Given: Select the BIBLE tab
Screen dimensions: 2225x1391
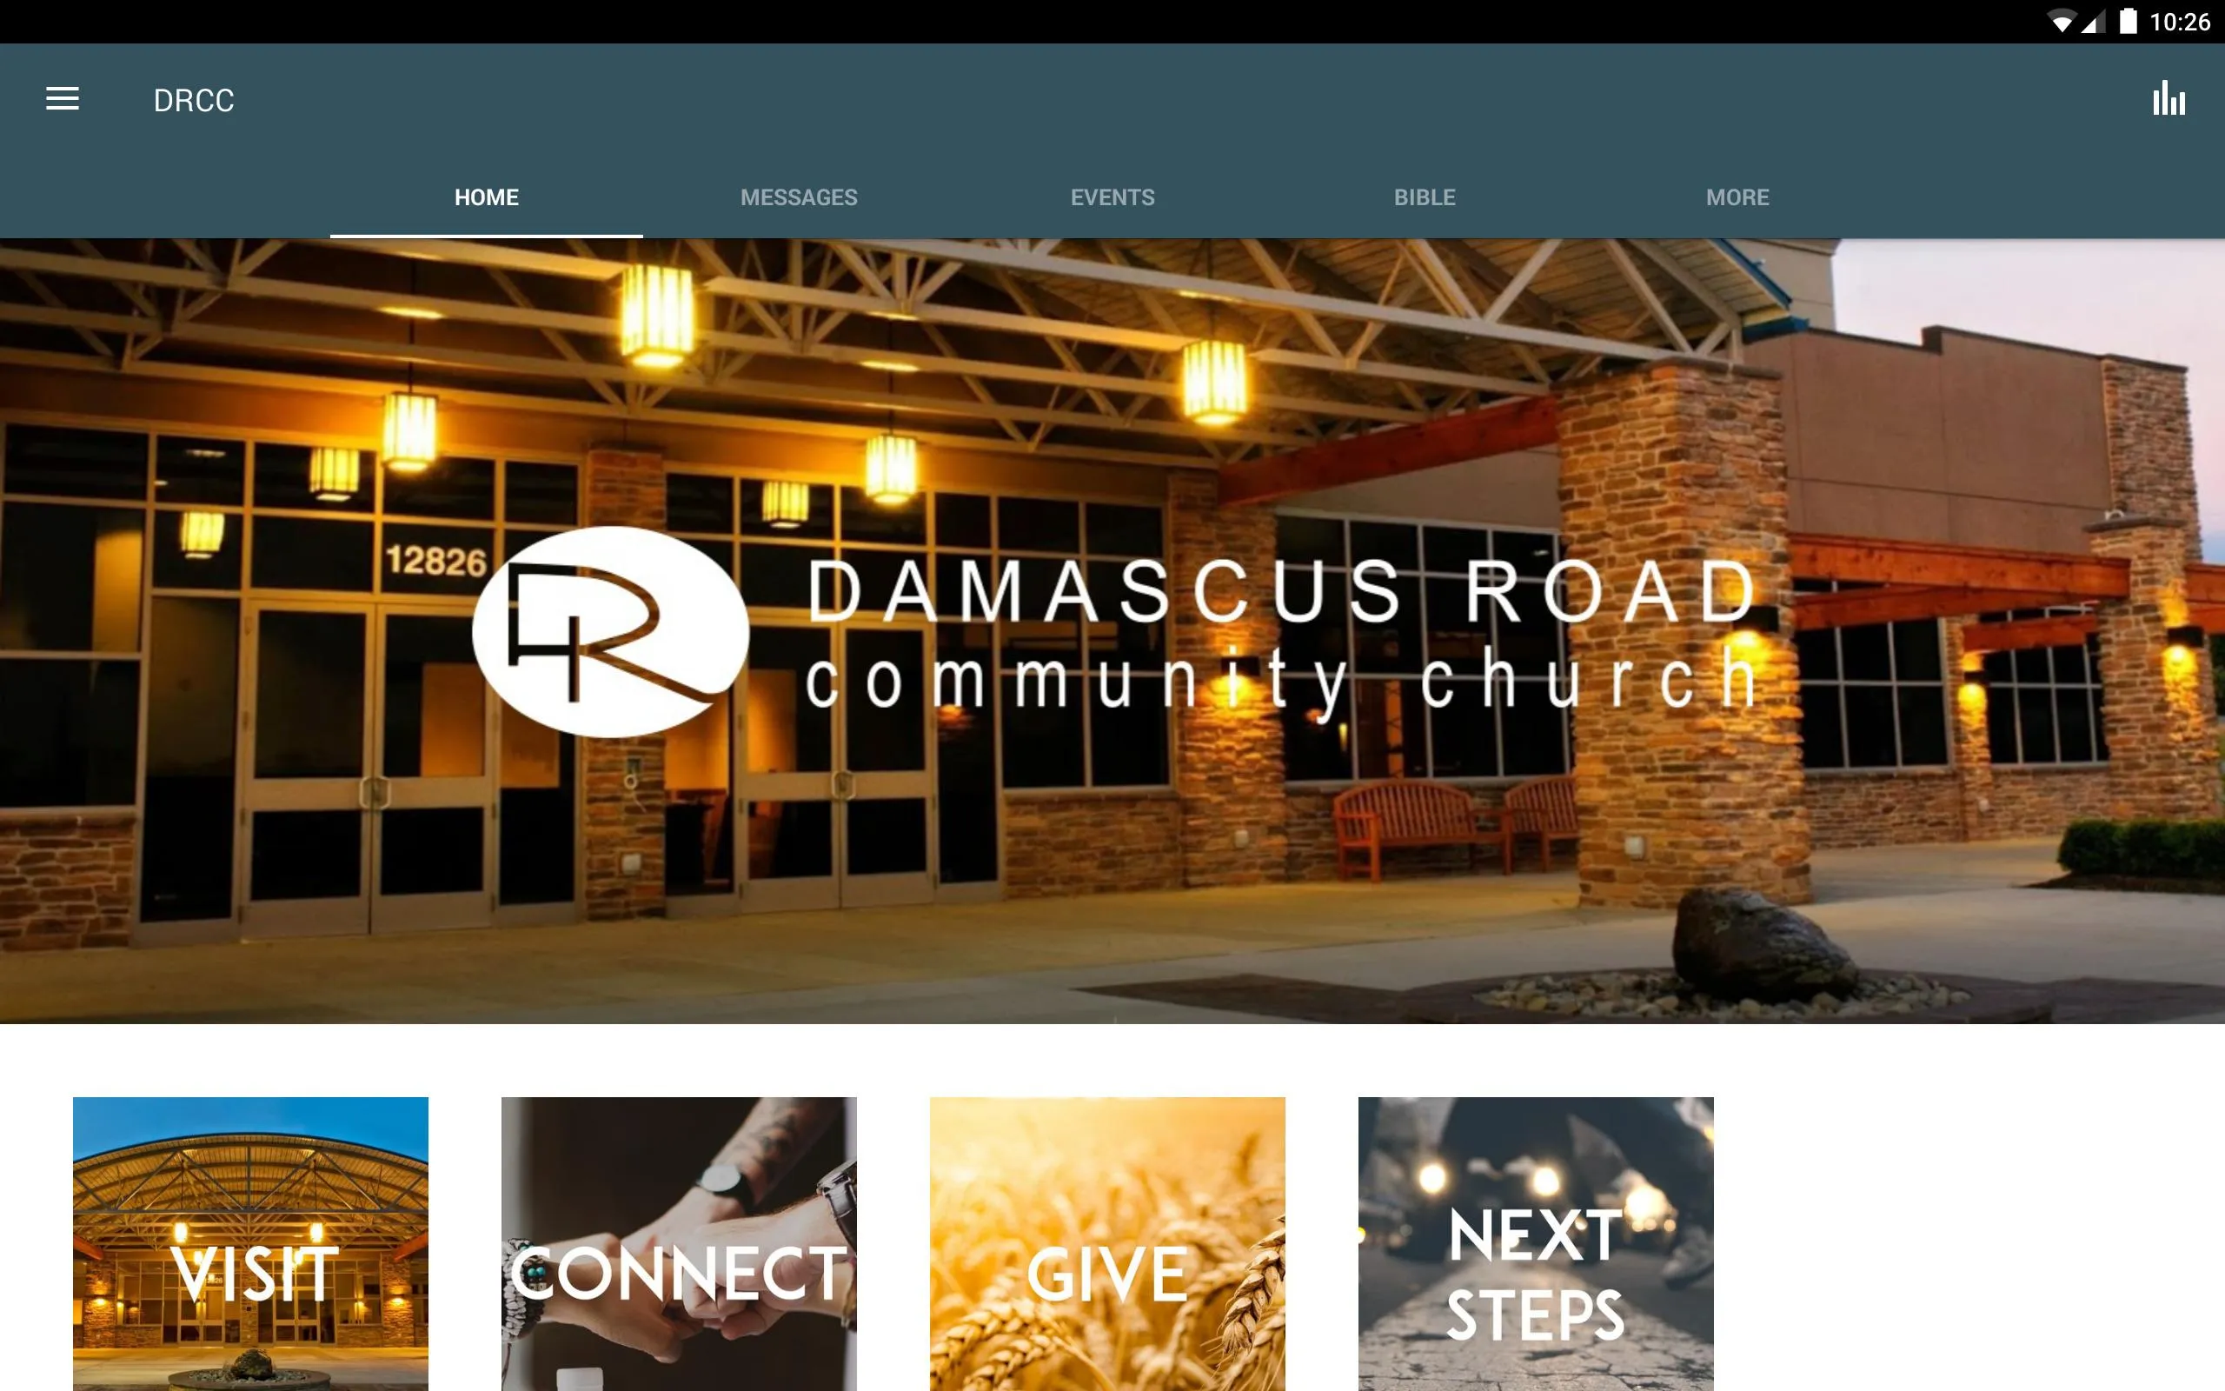Looking at the screenshot, I should pos(1424,197).
